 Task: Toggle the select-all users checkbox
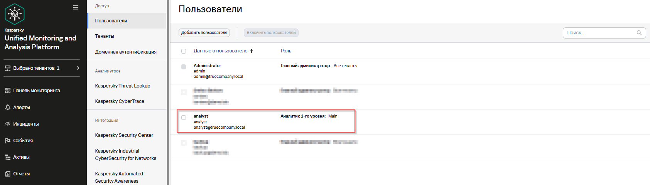(184, 51)
